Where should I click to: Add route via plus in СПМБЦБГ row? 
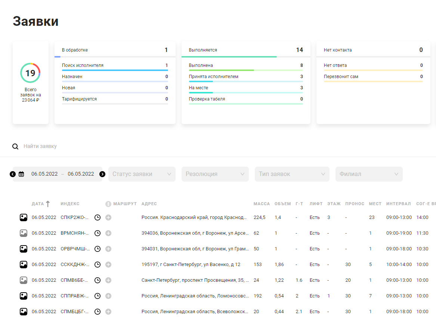[x=108, y=312]
